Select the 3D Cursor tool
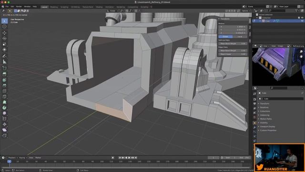The image size is (305, 172). [4, 27]
